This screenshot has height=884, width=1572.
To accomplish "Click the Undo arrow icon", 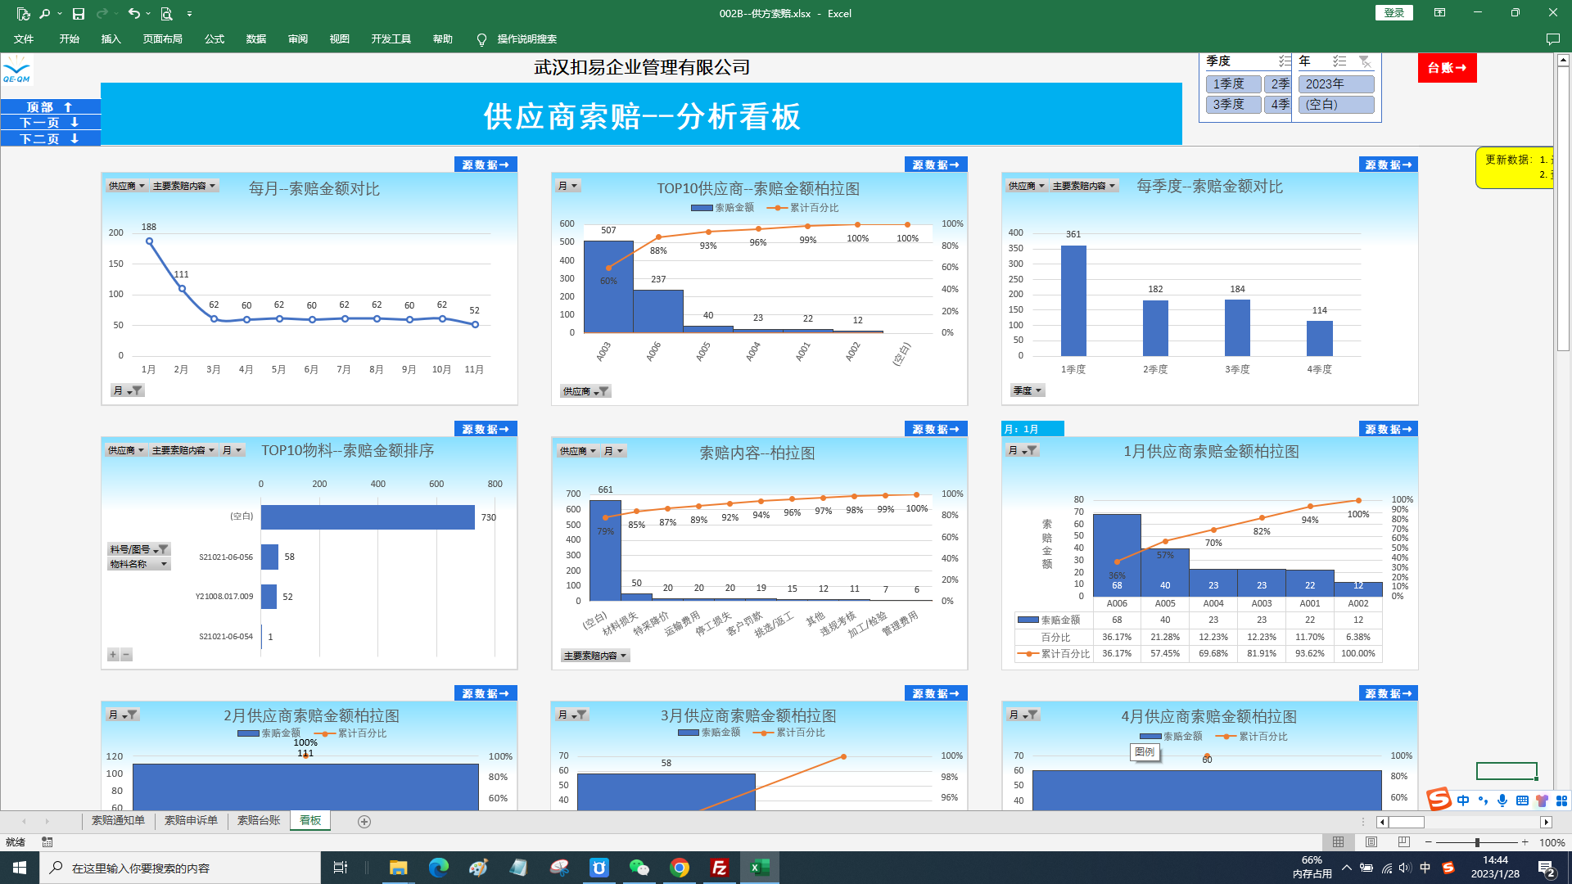I will click(x=134, y=13).
